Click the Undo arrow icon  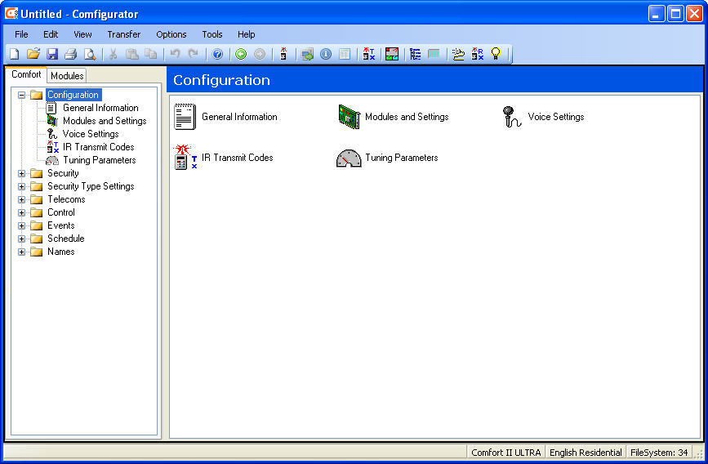(175, 54)
